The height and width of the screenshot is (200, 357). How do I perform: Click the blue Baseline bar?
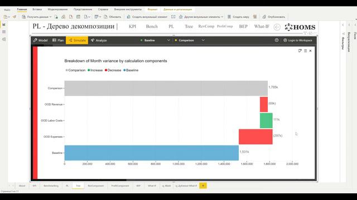click(x=152, y=153)
